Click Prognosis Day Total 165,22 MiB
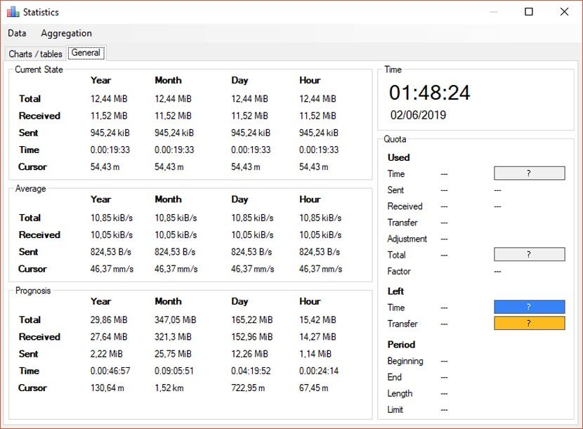Image resolution: width=583 pixels, height=429 pixels. click(x=251, y=319)
